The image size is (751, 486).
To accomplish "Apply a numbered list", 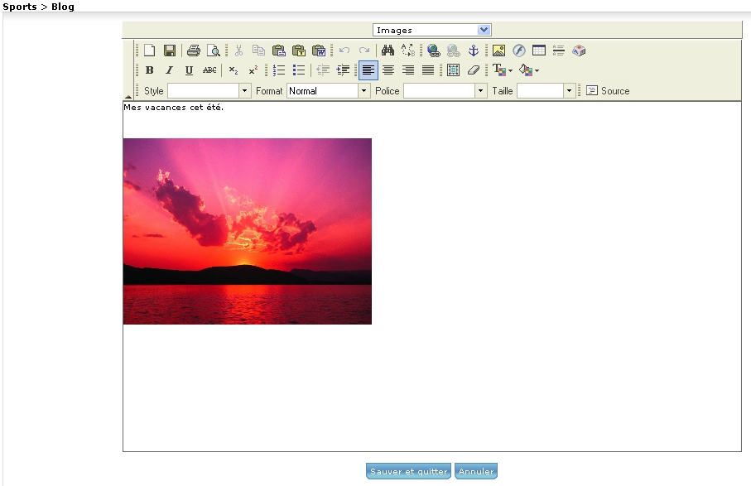I will click(279, 70).
